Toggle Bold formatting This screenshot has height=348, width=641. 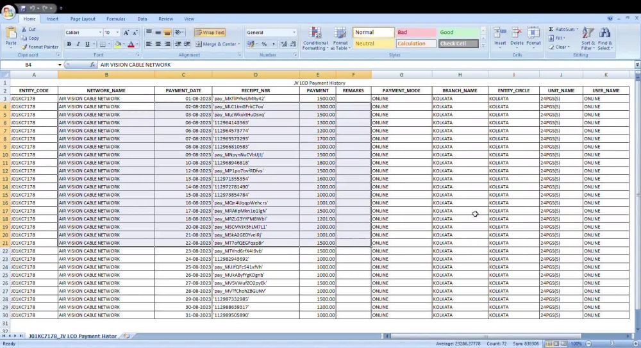[69, 44]
